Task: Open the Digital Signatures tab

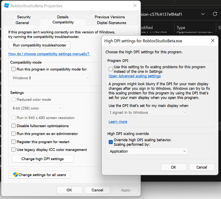Action: [111, 22]
